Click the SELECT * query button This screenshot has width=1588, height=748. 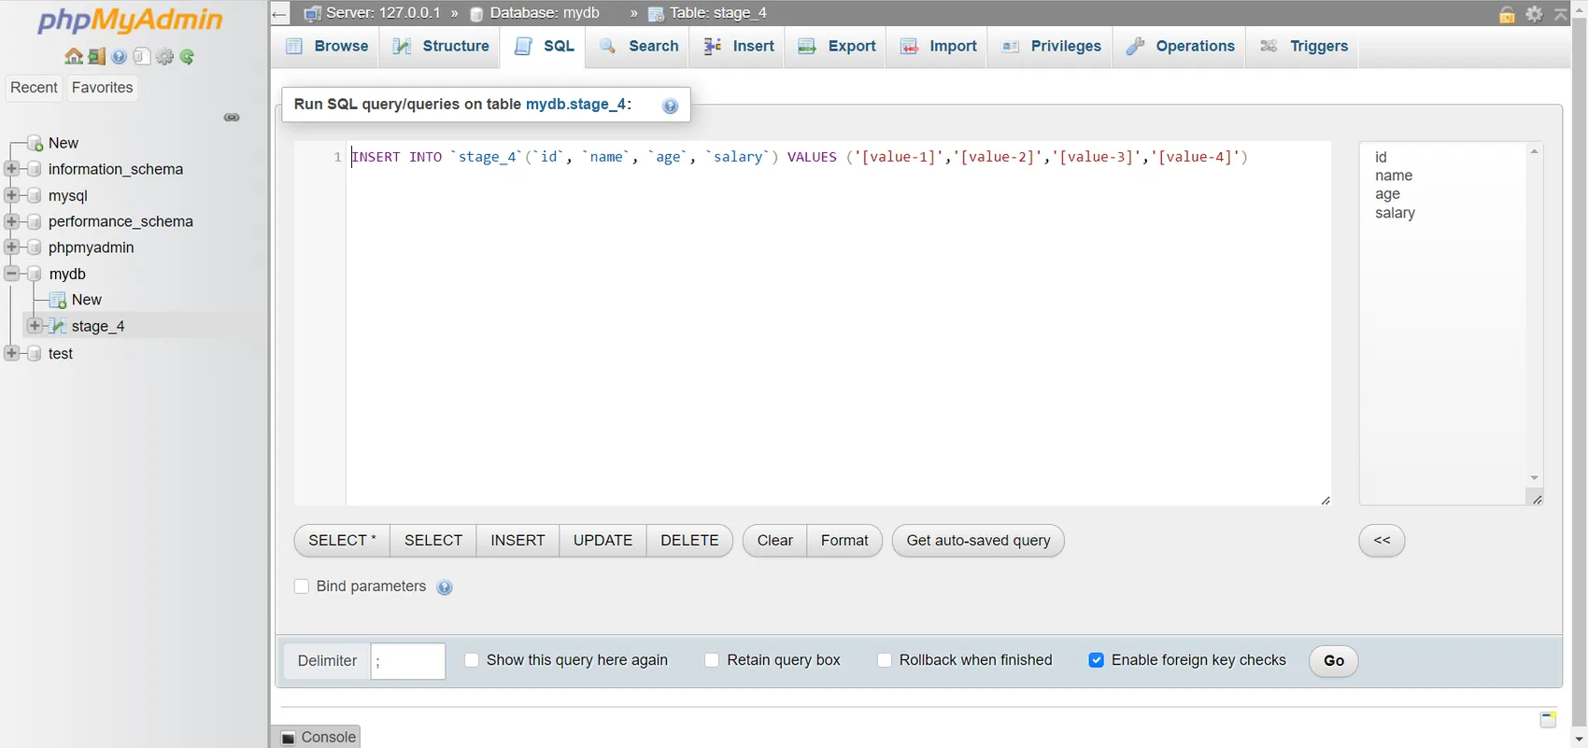click(343, 541)
